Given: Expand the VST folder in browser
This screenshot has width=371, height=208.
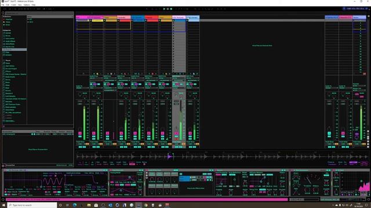Looking at the screenshot, I should click(28, 19).
